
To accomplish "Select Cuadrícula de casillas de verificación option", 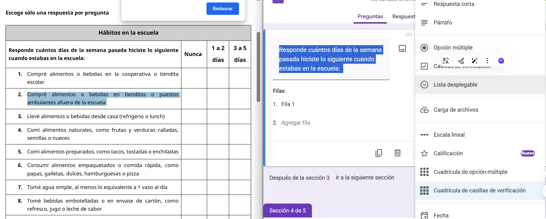I will pos(479,191).
